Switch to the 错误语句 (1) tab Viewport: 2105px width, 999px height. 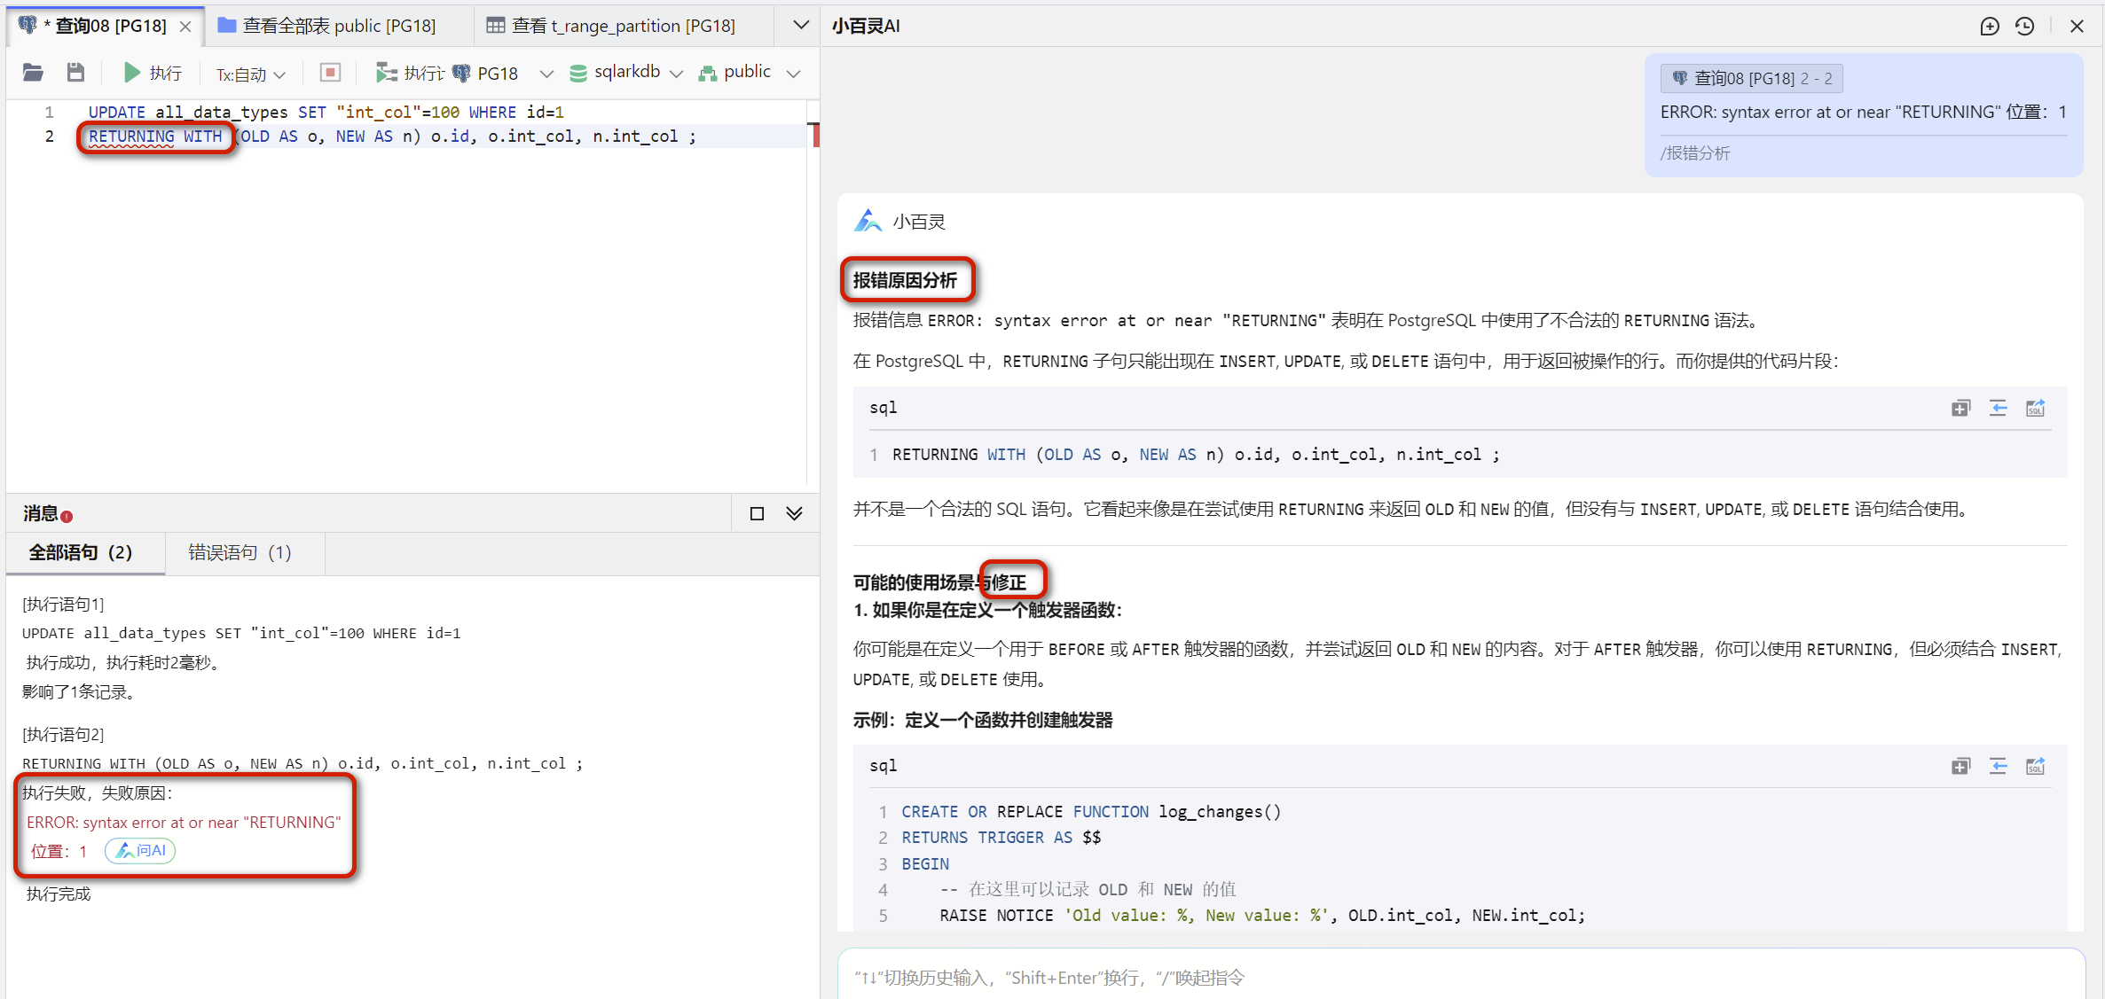pos(238,552)
